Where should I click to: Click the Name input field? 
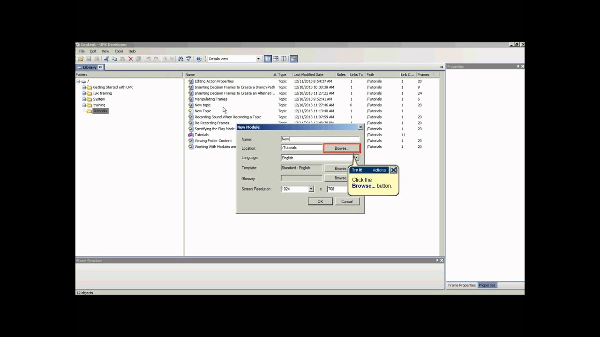click(320, 139)
